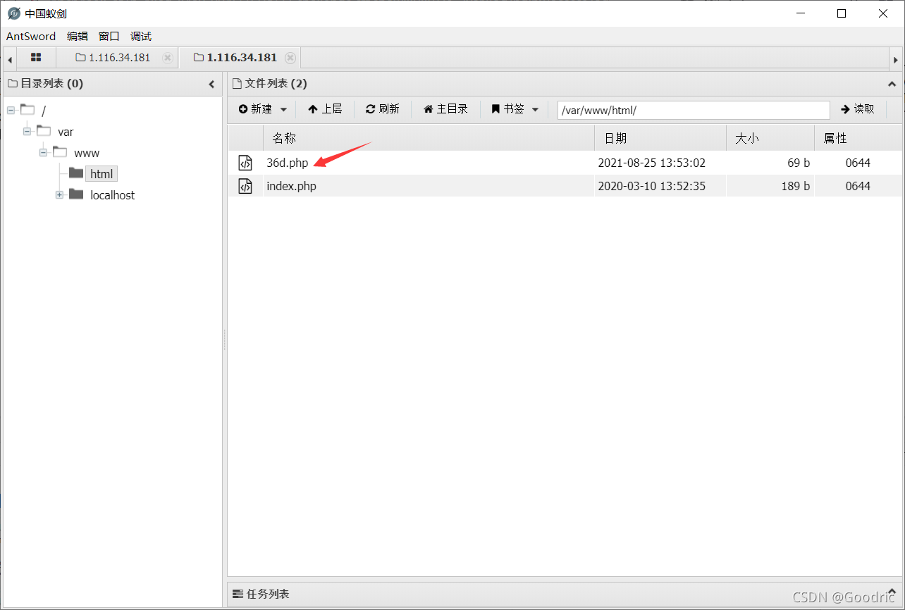905x610 pixels.
Task: Open the AntSword menu
Action: coord(31,36)
